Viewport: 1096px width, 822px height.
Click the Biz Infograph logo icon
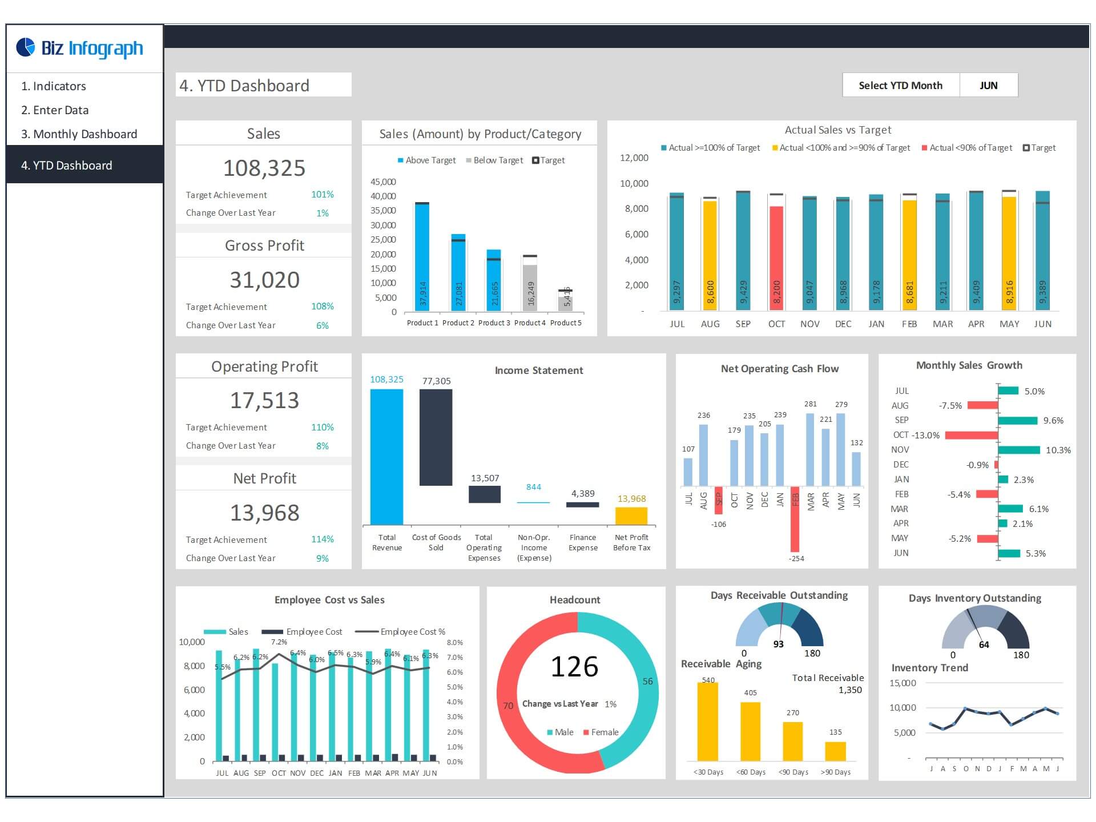(x=25, y=48)
